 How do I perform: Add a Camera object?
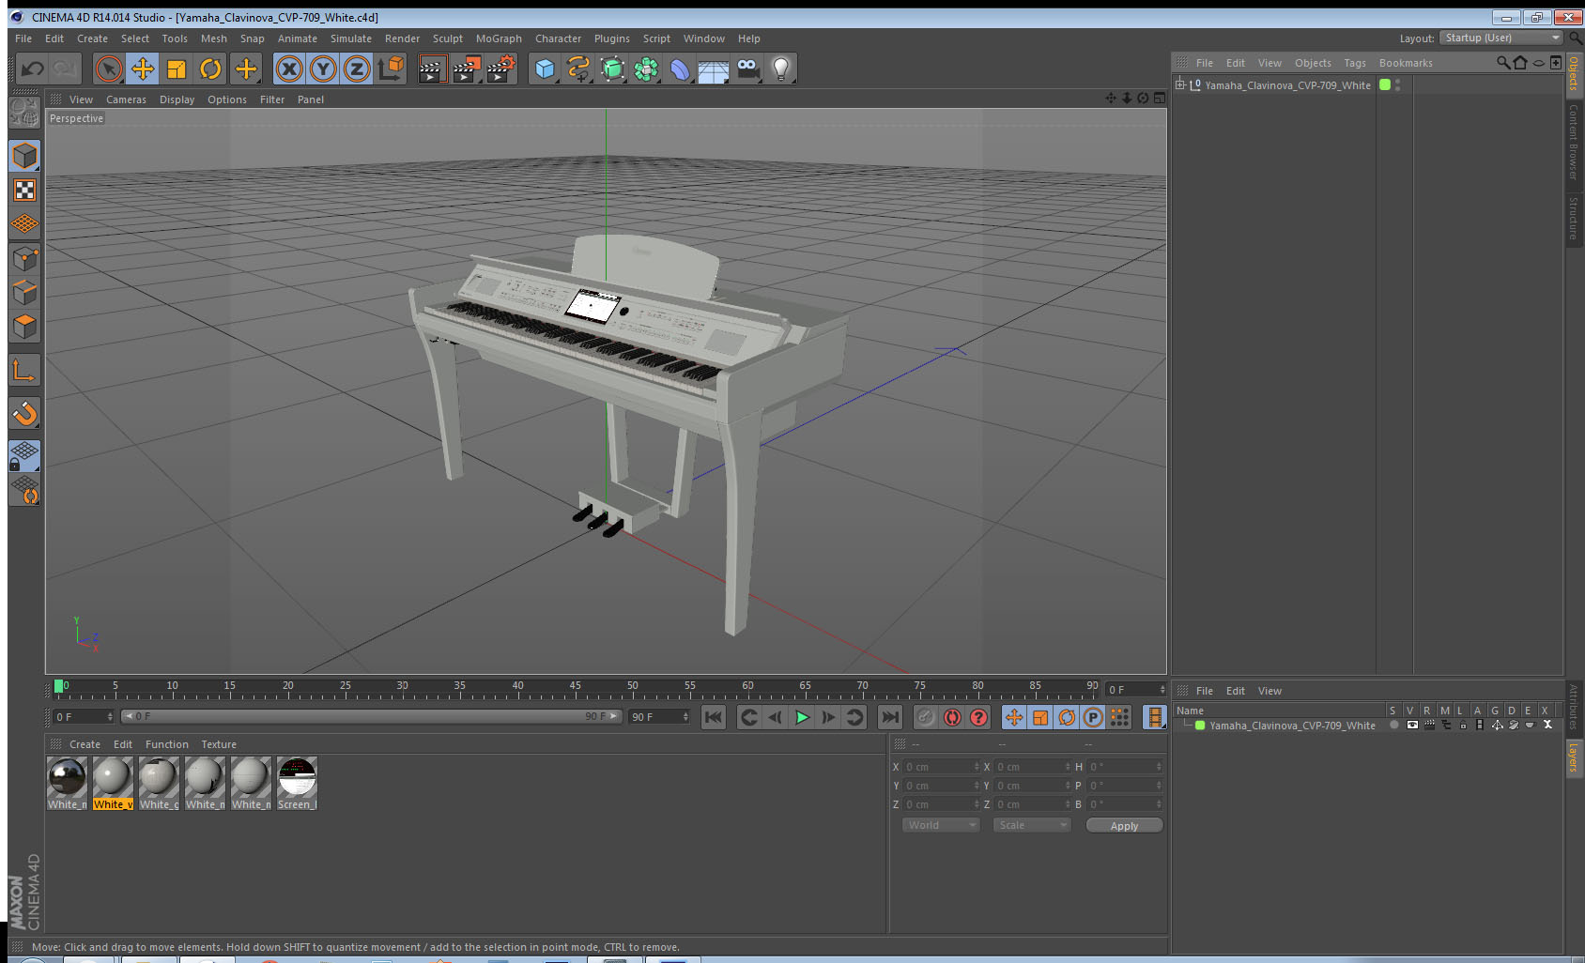point(747,69)
